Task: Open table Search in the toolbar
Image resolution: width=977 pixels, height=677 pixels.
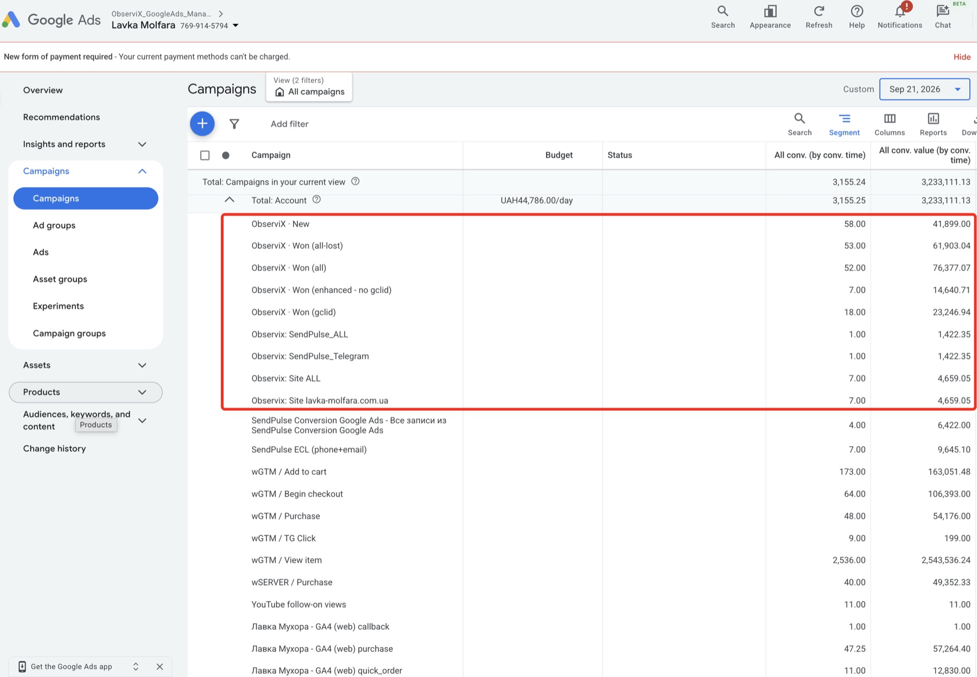Action: click(x=800, y=124)
